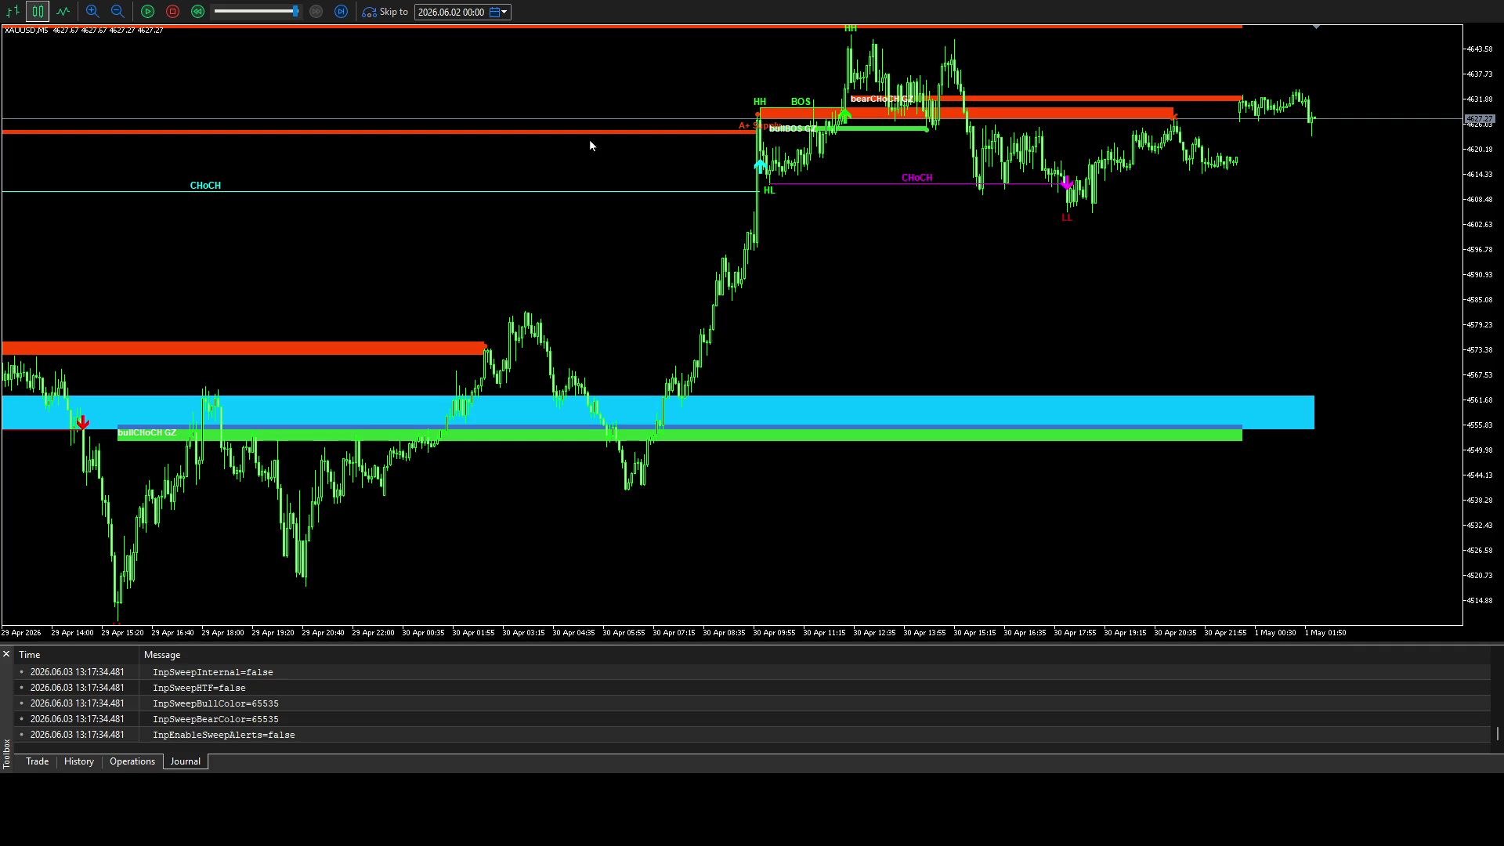
Task: Click the BOS label on chart
Action: pyautogui.click(x=801, y=102)
